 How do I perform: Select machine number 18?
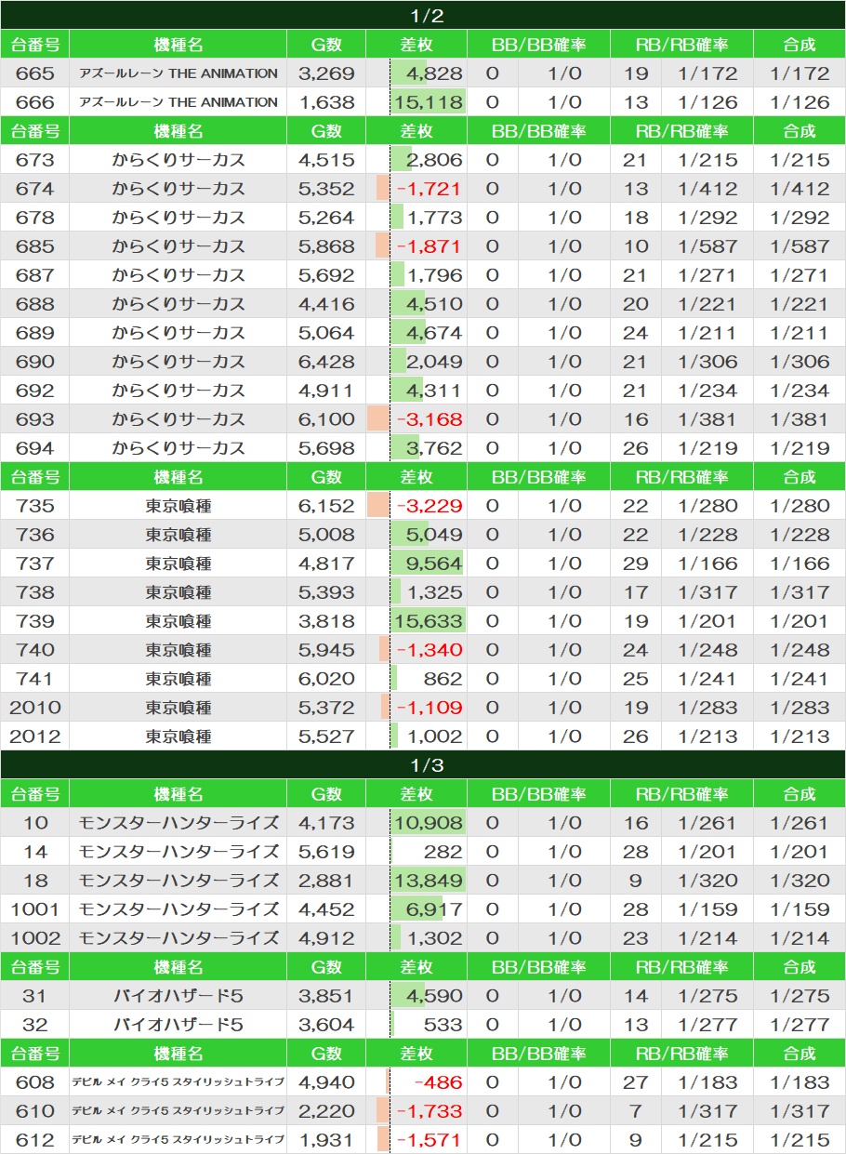coord(35,881)
